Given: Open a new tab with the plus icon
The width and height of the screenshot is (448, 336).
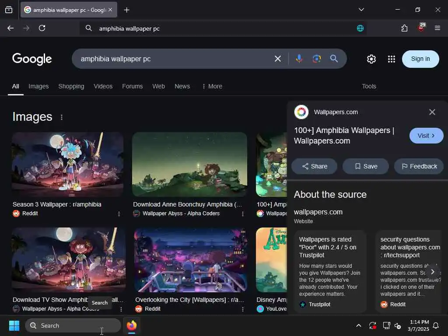Looking at the screenshot, I should tap(126, 10).
